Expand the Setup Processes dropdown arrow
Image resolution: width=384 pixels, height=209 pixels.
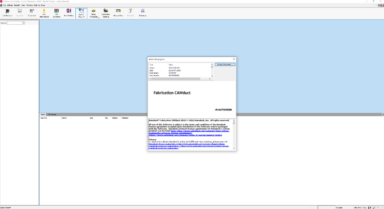(99, 17)
